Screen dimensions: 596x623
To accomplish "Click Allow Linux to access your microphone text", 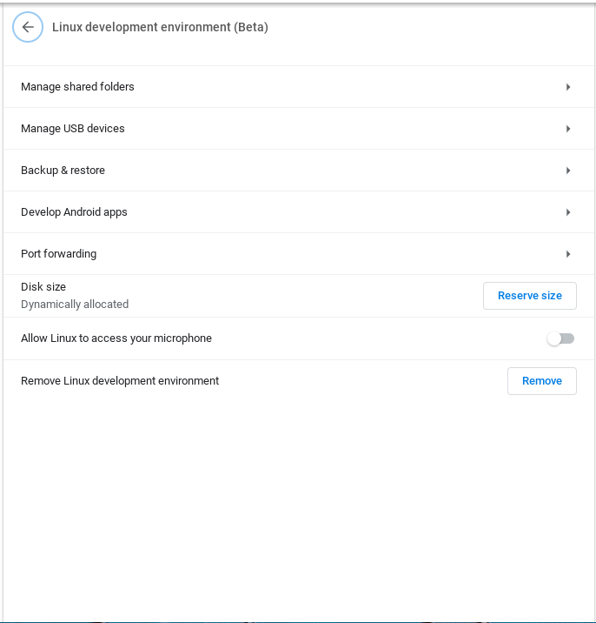I will point(116,338).
